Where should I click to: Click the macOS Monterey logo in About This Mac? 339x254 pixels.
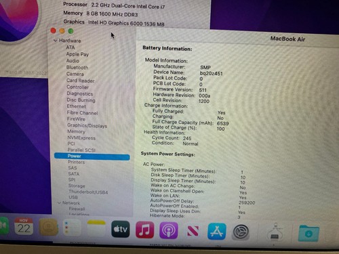17,19
